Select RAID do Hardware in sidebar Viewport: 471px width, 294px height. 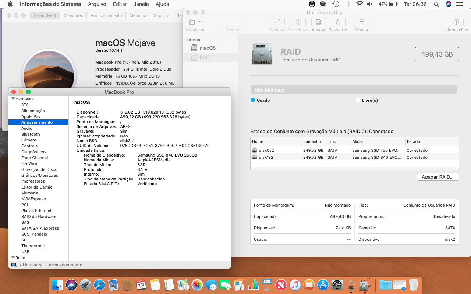(38, 216)
